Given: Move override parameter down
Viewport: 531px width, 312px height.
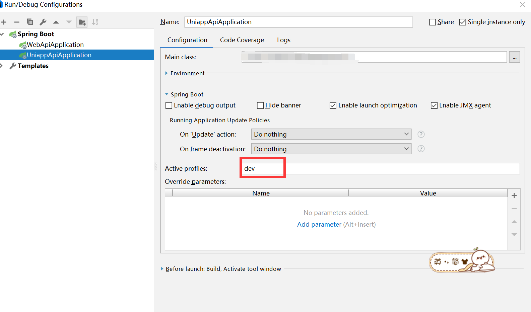Looking at the screenshot, I should 514,234.
